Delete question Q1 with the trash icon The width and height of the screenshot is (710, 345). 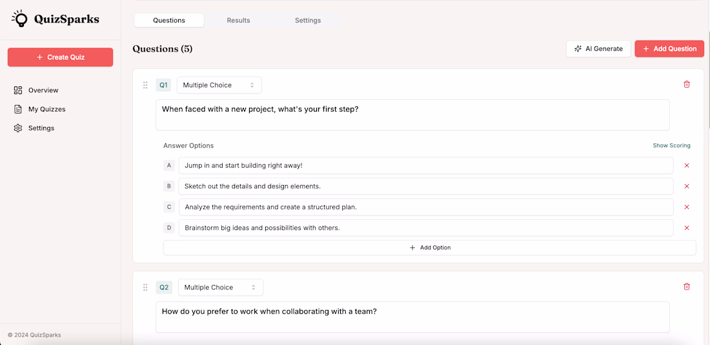[687, 84]
